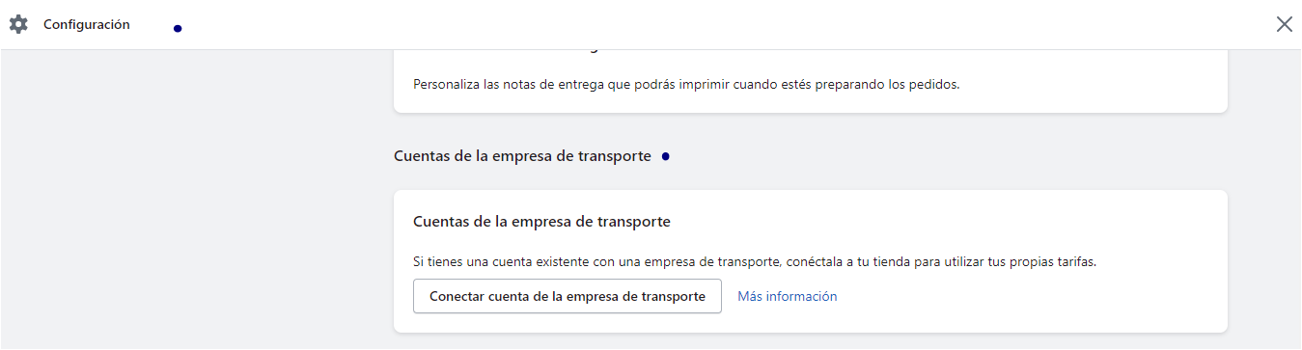Click the 'Personaliza las notas de entrega' text

(x=686, y=84)
